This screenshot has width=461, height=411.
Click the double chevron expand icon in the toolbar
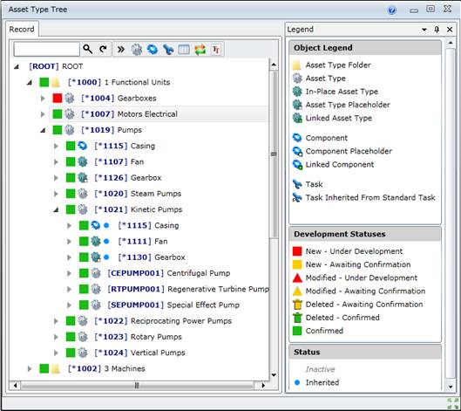click(121, 49)
